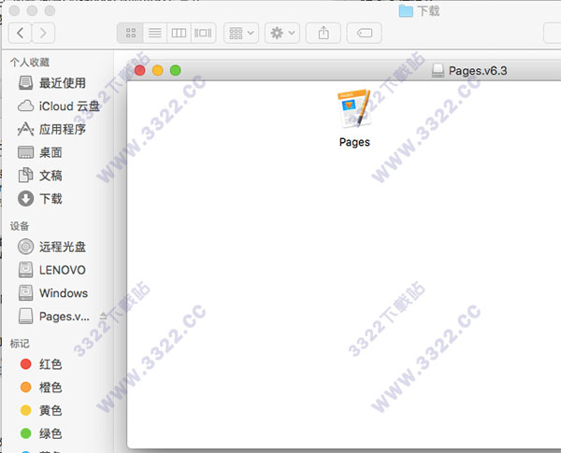561x453 pixels.
Task: Click the 个人收藏 section header
Action: click(x=30, y=63)
